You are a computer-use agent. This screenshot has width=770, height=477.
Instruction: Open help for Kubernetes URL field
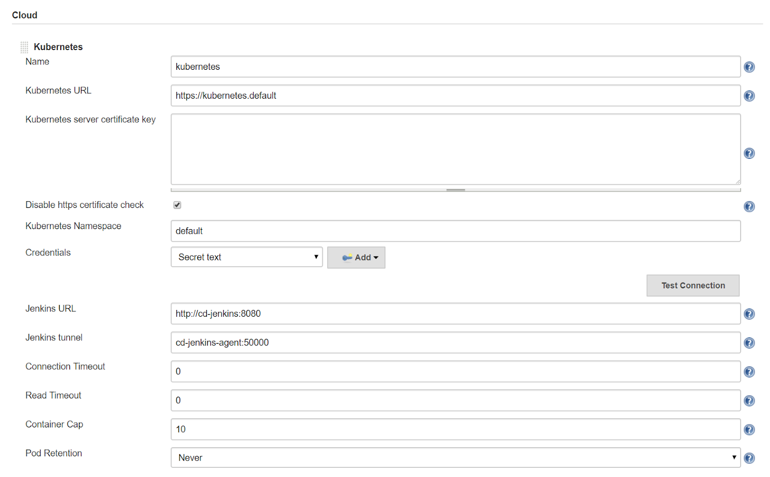coord(749,96)
